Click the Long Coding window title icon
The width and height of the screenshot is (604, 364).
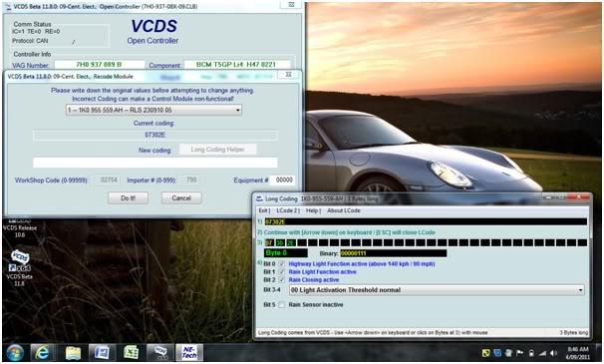click(259, 199)
